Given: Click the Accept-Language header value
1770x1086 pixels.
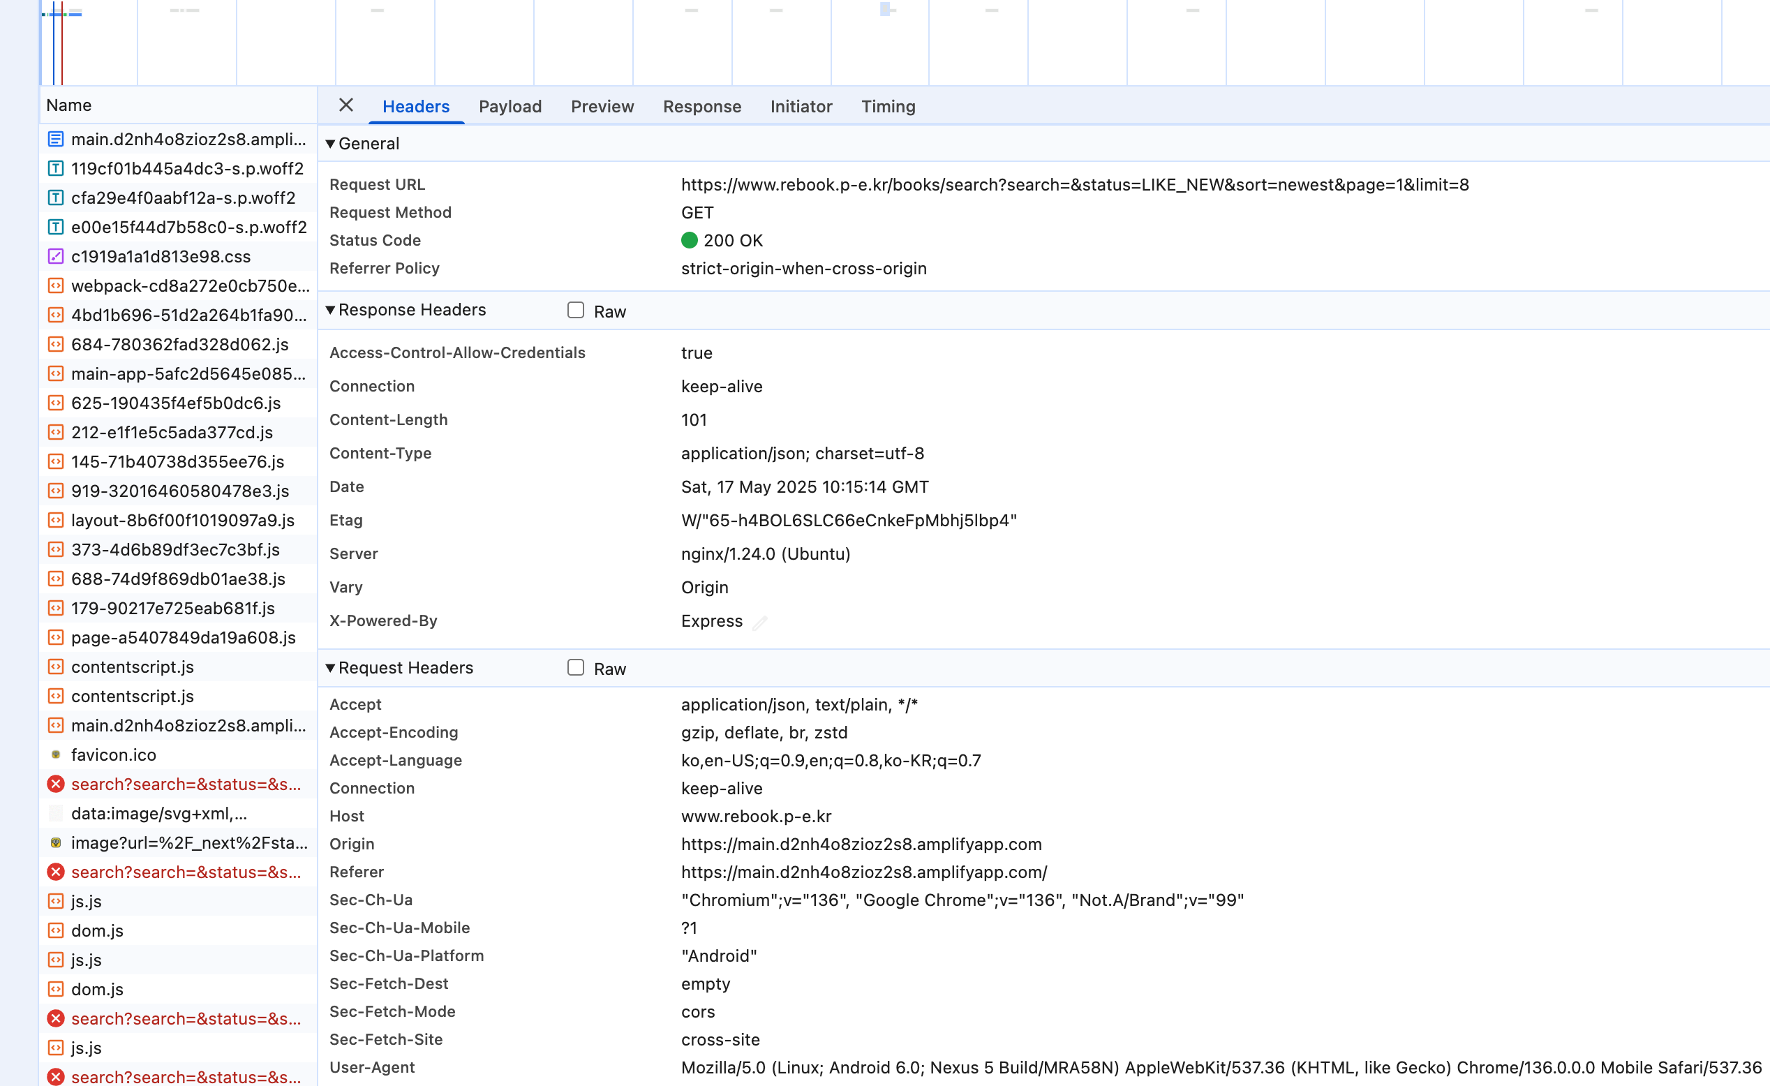Looking at the screenshot, I should 831,760.
